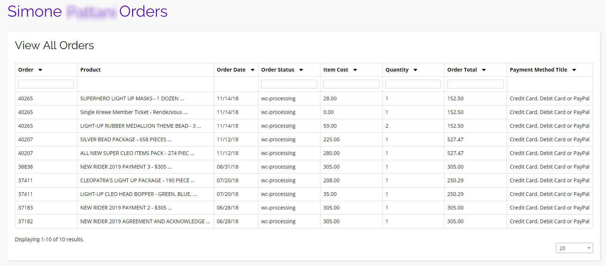Click the Payment Method Title header
This screenshot has height=266, width=606.
(x=538, y=70)
